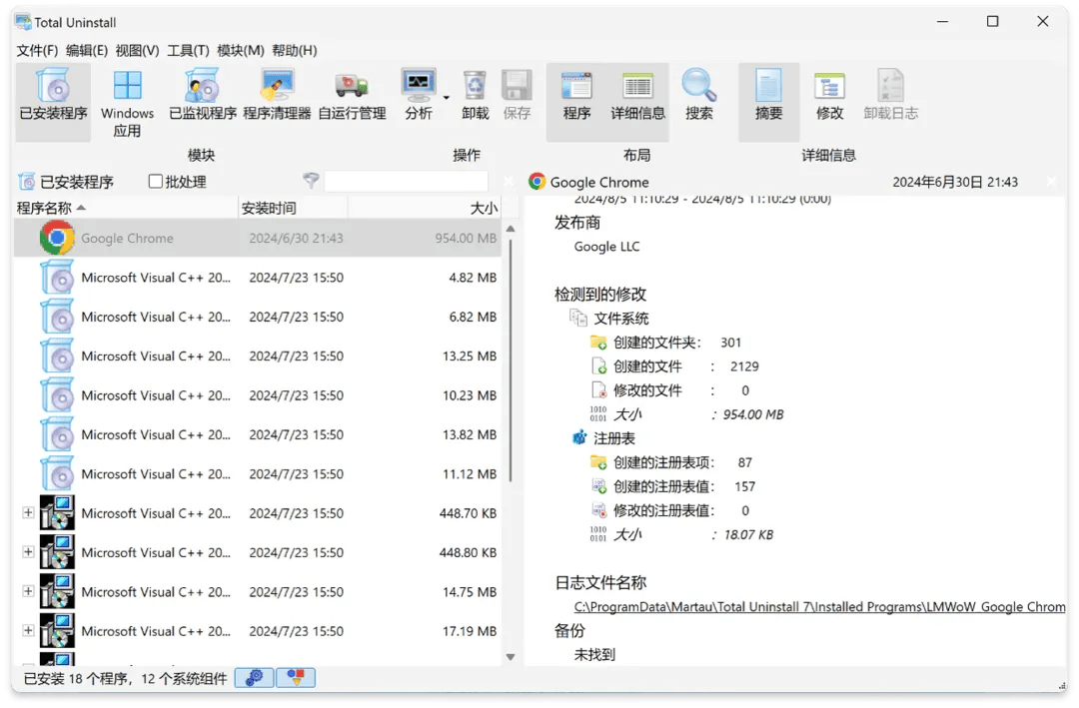Open the 模块(M) menu
Image resolution: width=1079 pixels, height=708 pixels.
pos(241,50)
